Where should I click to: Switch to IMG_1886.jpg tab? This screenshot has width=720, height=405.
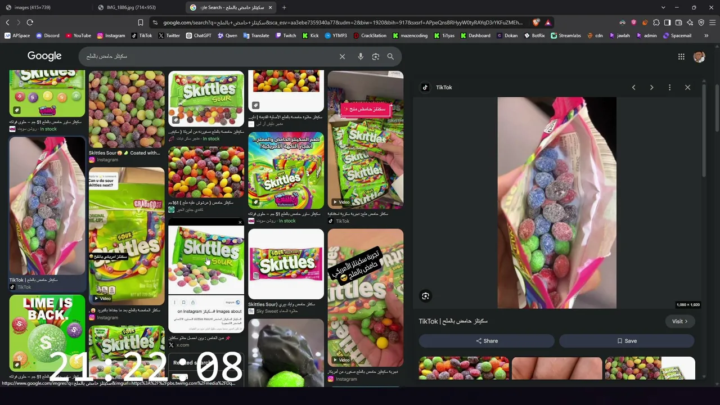pyautogui.click(x=139, y=7)
